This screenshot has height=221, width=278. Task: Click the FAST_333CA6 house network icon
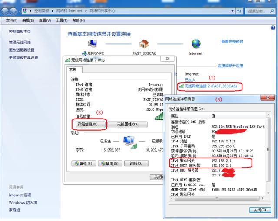[x=144, y=43]
